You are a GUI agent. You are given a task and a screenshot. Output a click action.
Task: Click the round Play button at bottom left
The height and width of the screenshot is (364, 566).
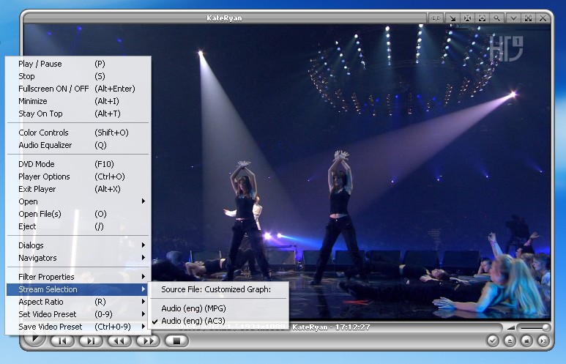pyautogui.click(x=35, y=339)
